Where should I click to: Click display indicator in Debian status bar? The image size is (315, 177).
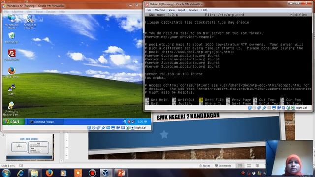tap(274, 108)
